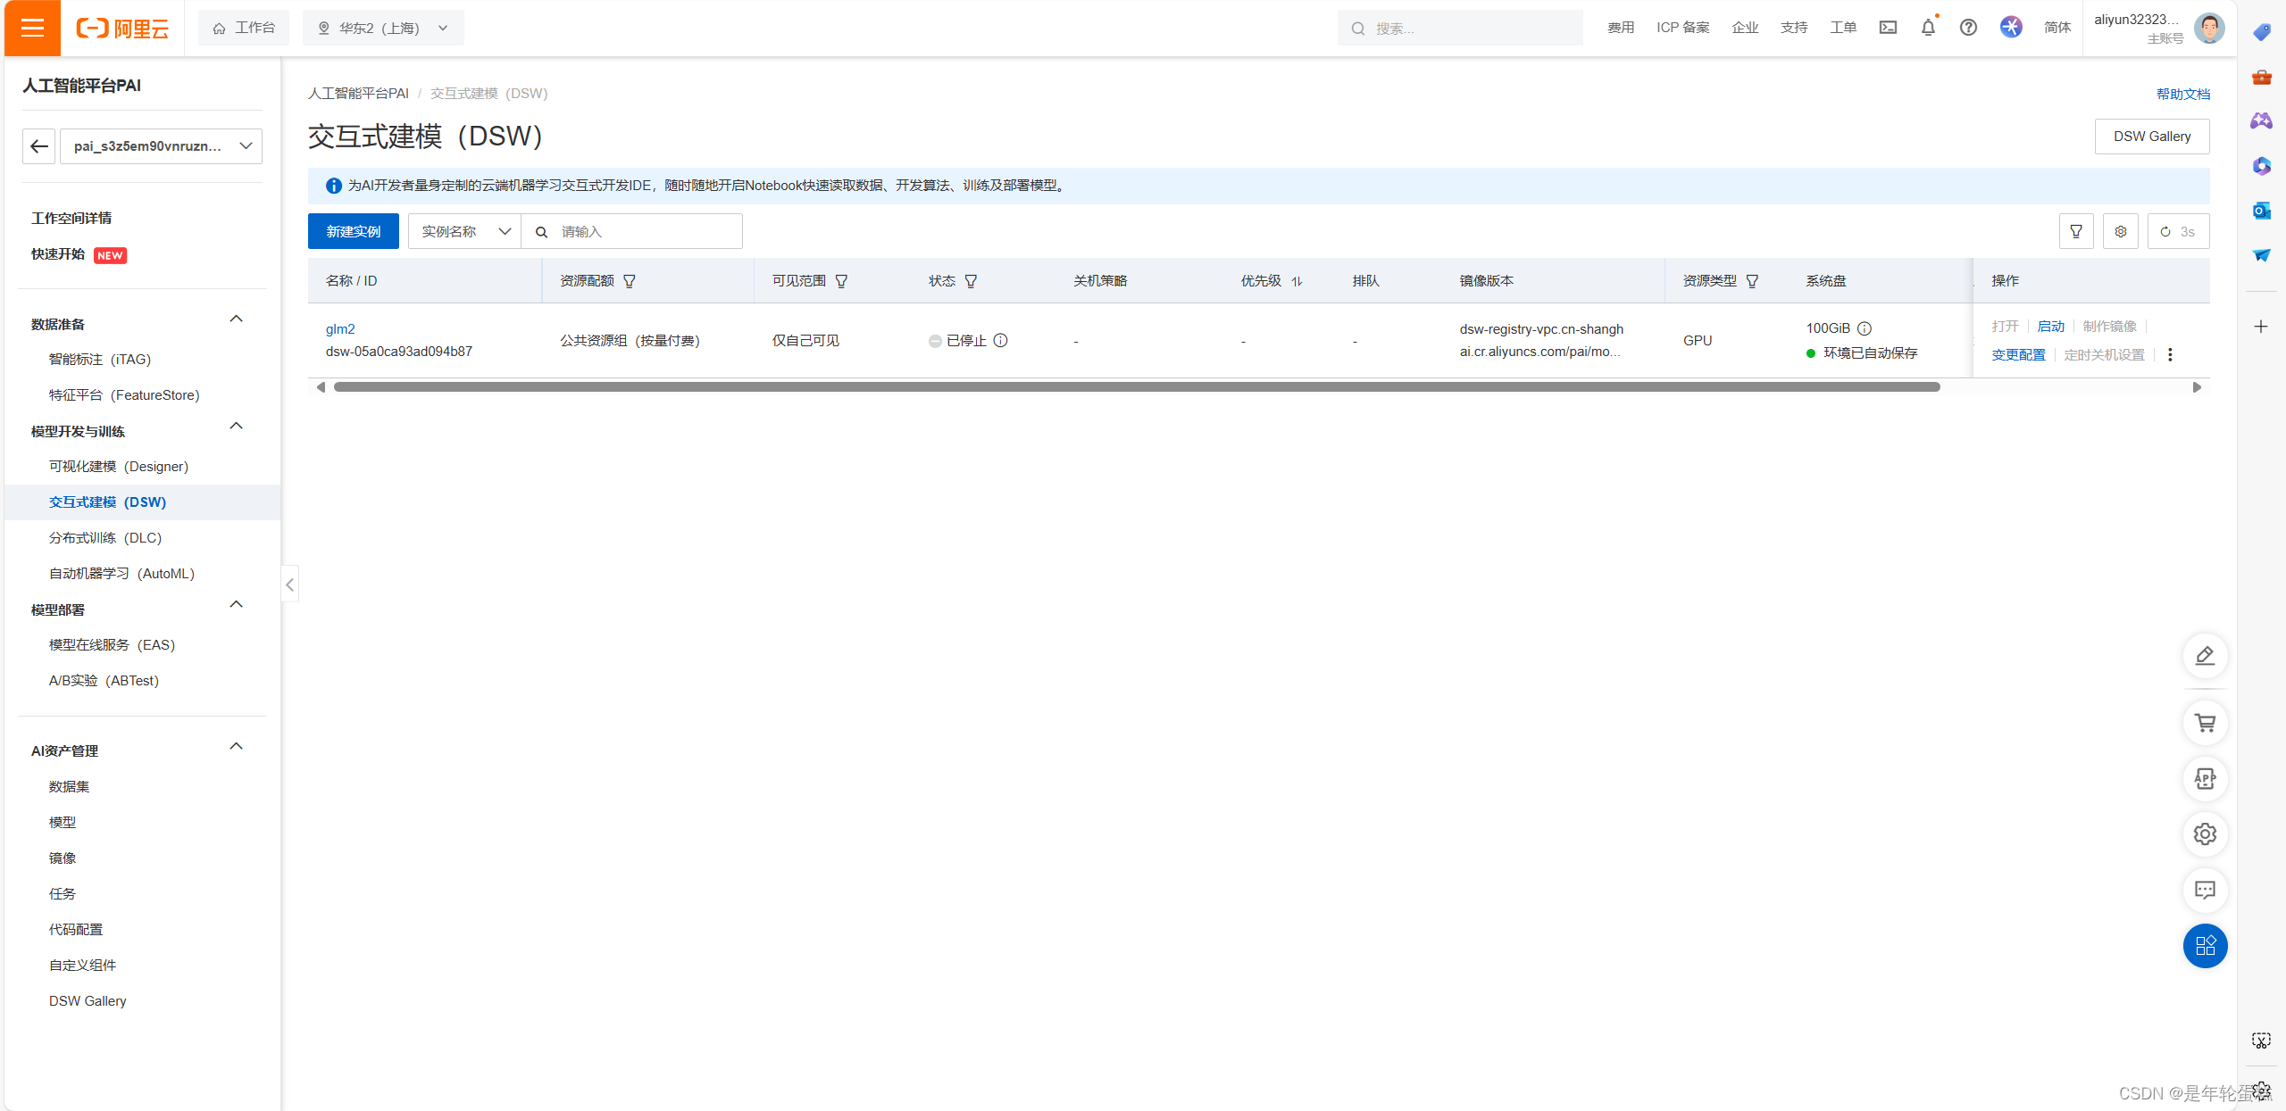The height and width of the screenshot is (1111, 2286).
Task: Show info beside the stopped status
Action: click(x=1001, y=340)
